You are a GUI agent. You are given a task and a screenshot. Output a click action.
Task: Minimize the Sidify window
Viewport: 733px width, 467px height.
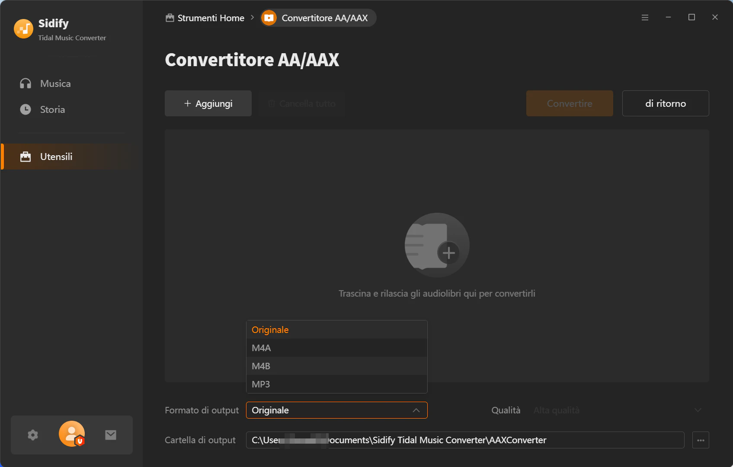[x=668, y=17]
